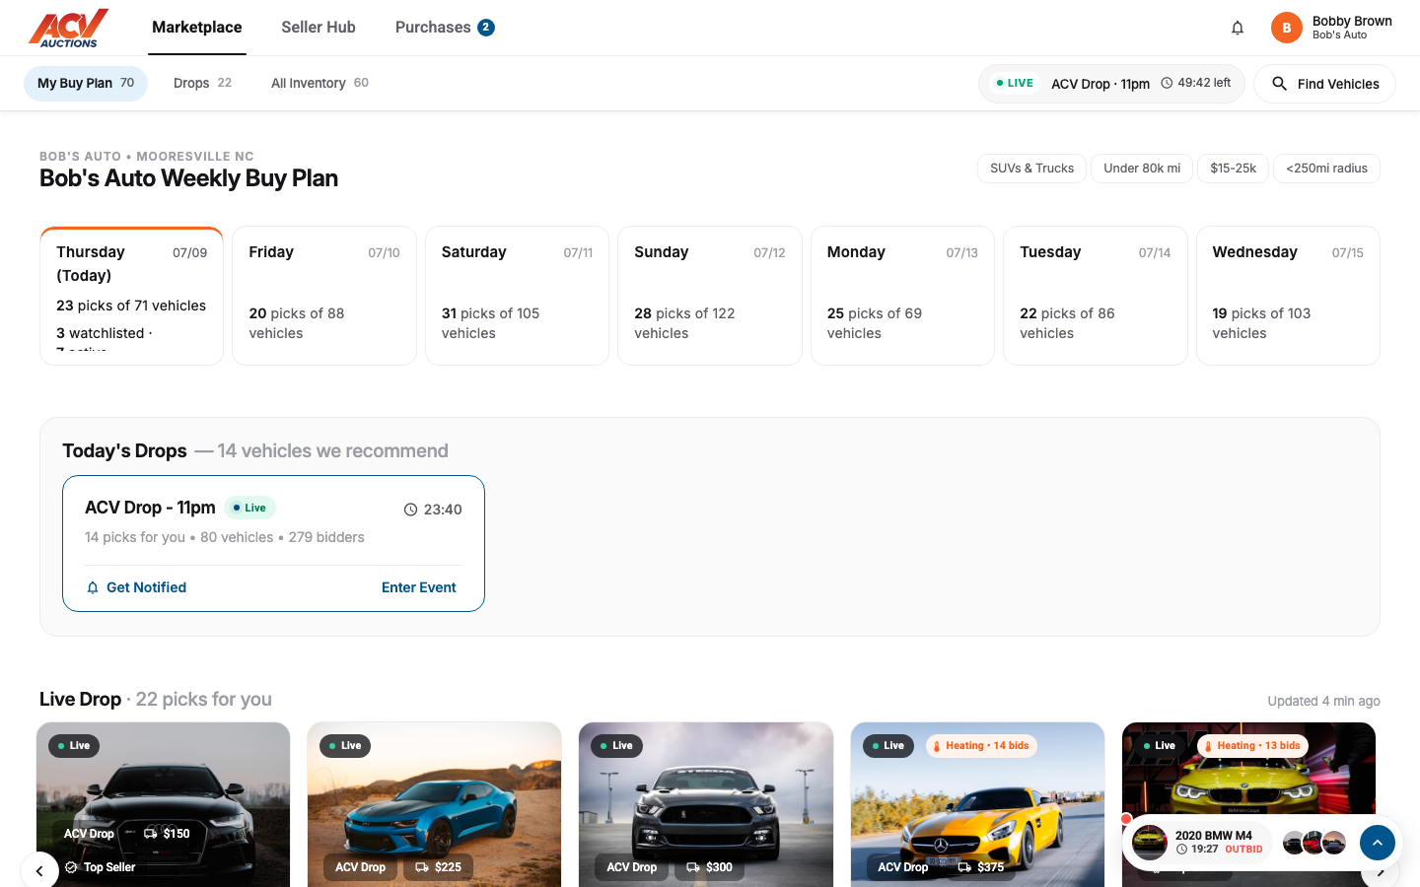Click the Enter Event link
The height and width of the screenshot is (887, 1420).
pyautogui.click(x=419, y=587)
